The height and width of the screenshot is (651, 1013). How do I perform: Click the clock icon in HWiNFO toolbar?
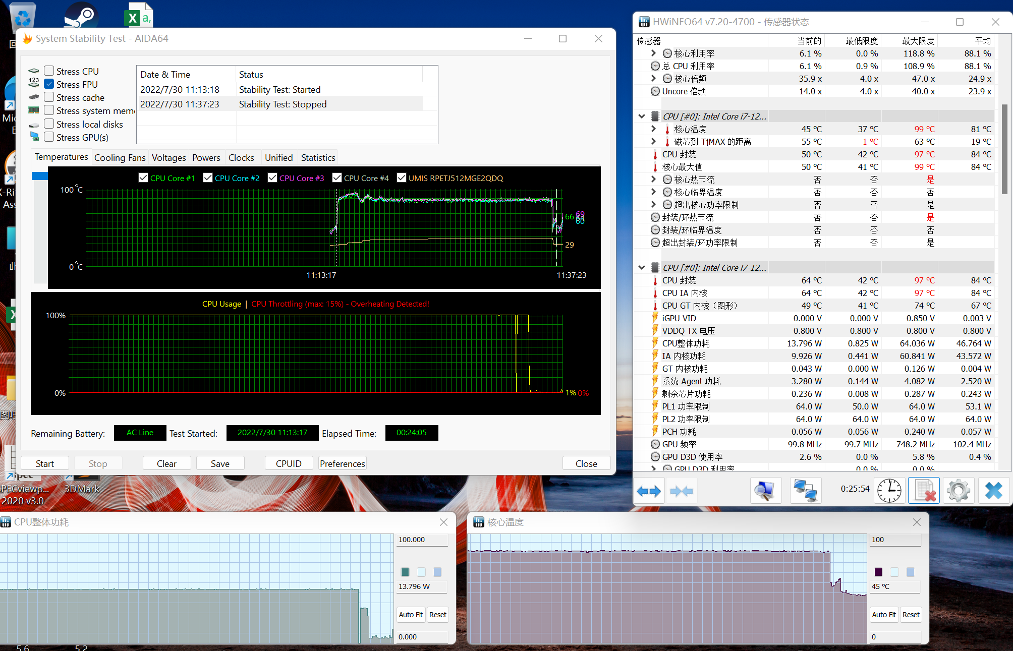tap(889, 491)
